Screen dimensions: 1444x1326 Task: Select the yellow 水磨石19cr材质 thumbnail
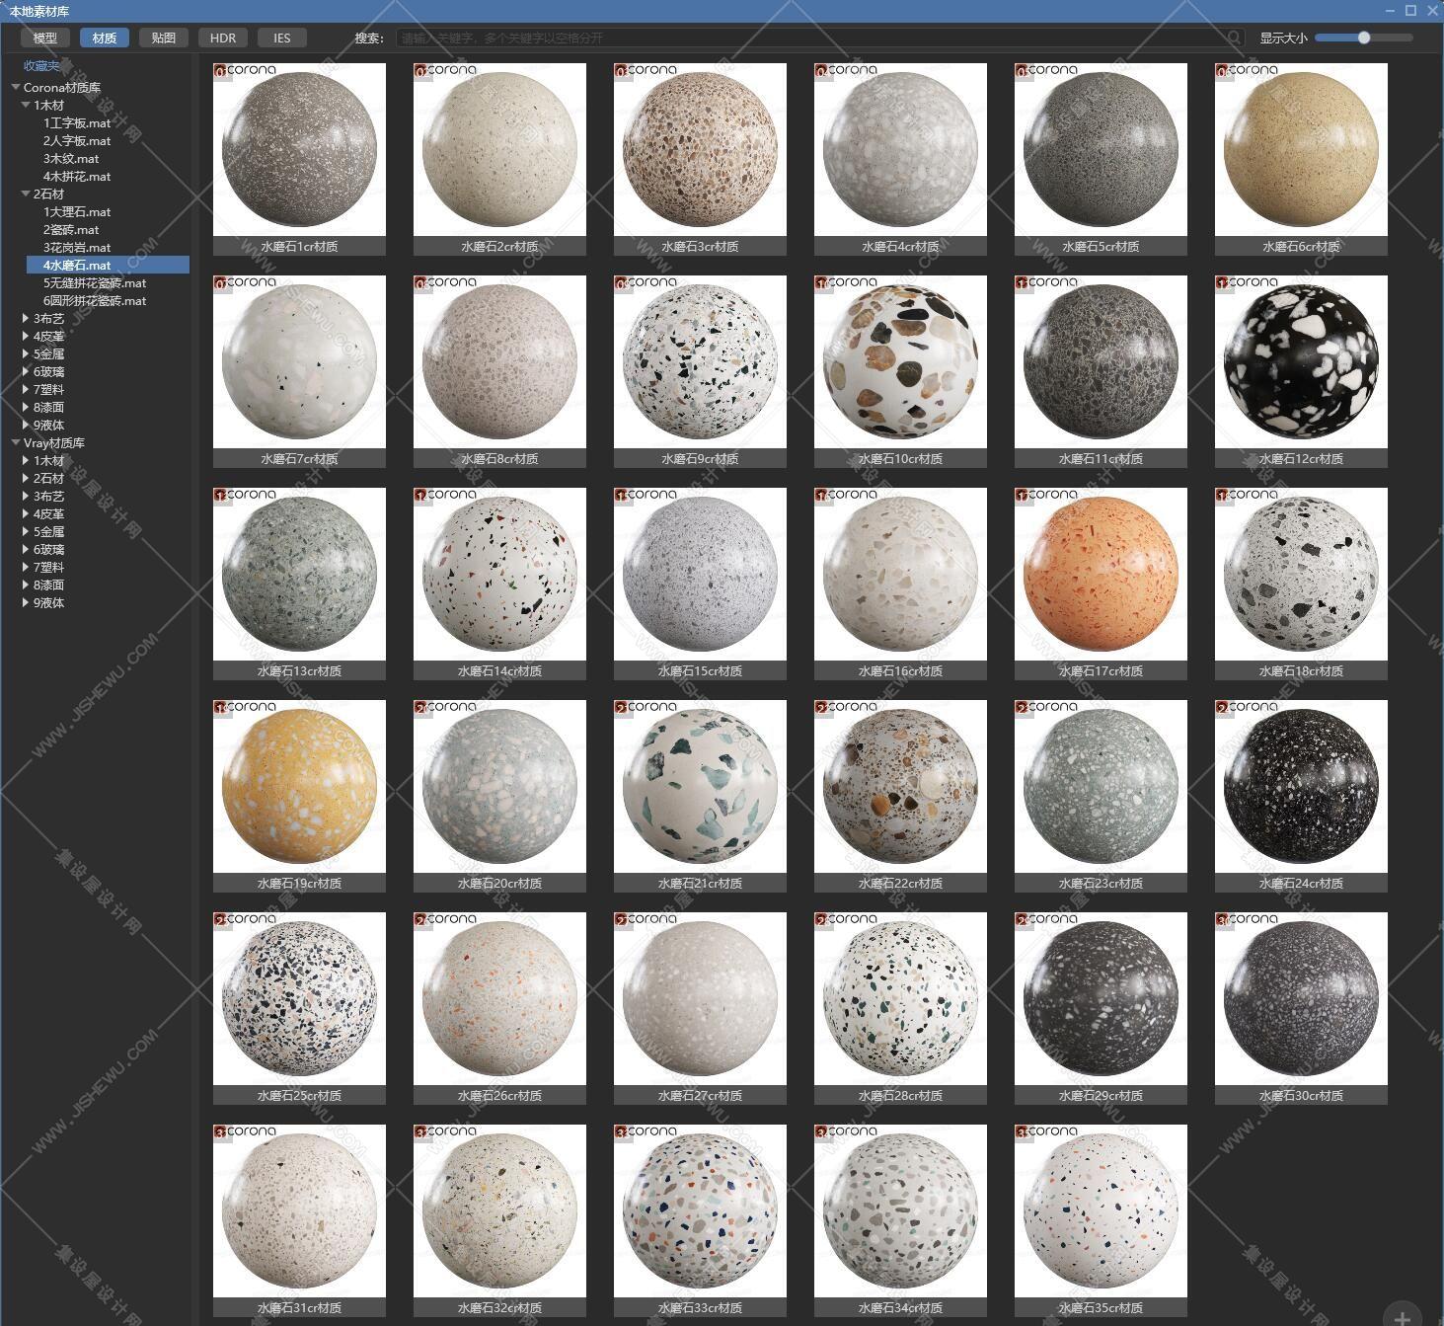(x=299, y=787)
